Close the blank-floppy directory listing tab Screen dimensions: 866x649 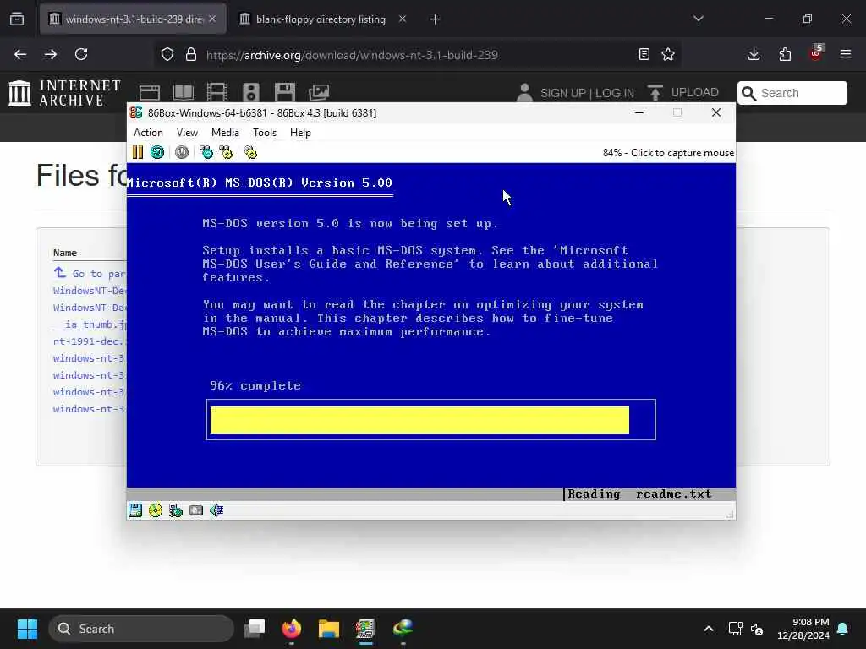click(x=403, y=19)
